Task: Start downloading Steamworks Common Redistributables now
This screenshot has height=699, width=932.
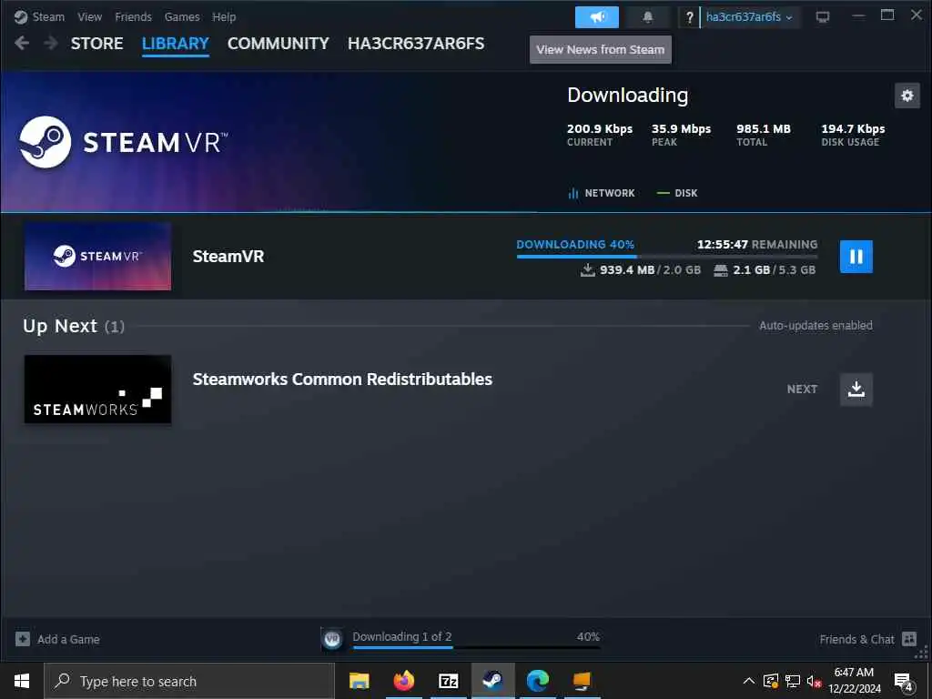Action: (856, 390)
